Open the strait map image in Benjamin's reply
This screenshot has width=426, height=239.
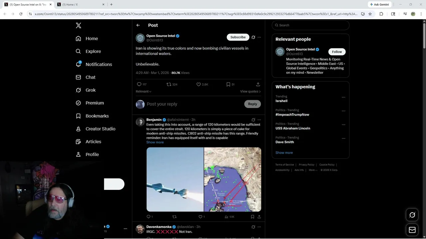coord(233,179)
